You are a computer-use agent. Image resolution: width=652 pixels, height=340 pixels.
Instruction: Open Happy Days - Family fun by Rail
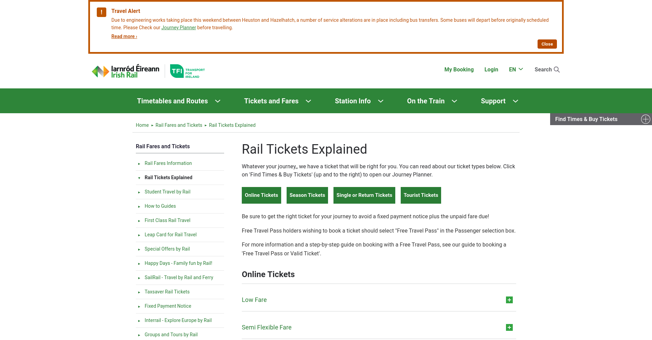(178, 263)
